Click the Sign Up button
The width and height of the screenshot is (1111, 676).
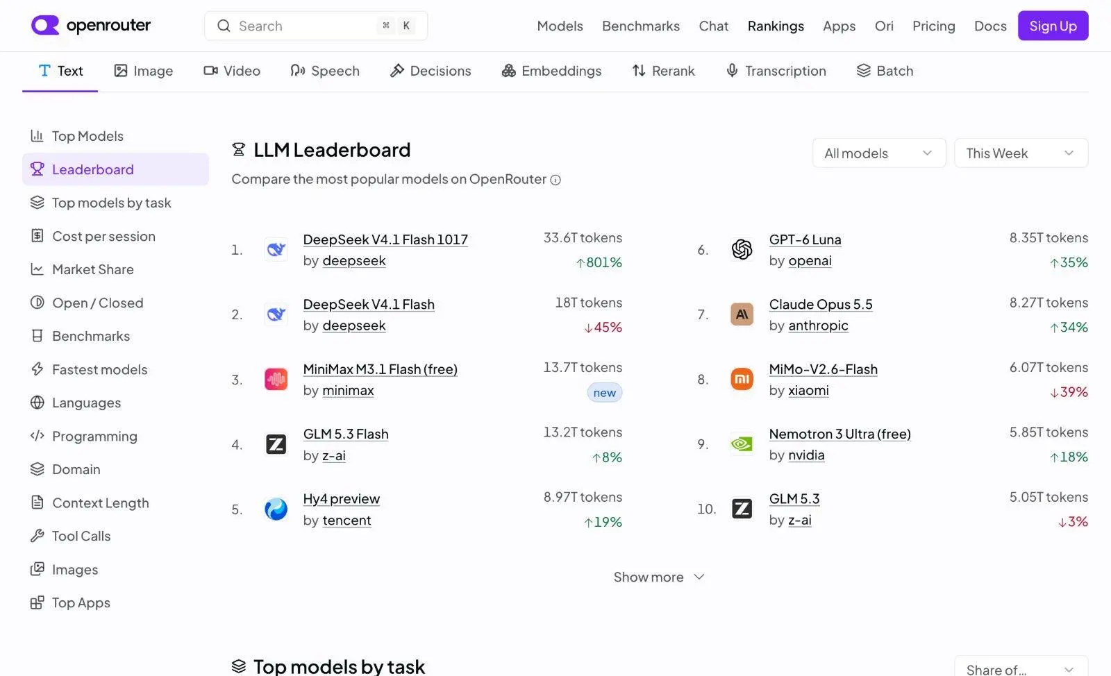pyautogui.click(x=1053, y=26)
